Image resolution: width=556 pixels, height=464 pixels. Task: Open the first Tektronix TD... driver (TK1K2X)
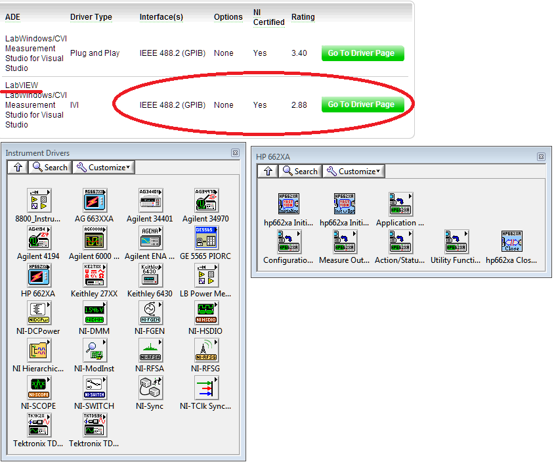coord(39,425)
